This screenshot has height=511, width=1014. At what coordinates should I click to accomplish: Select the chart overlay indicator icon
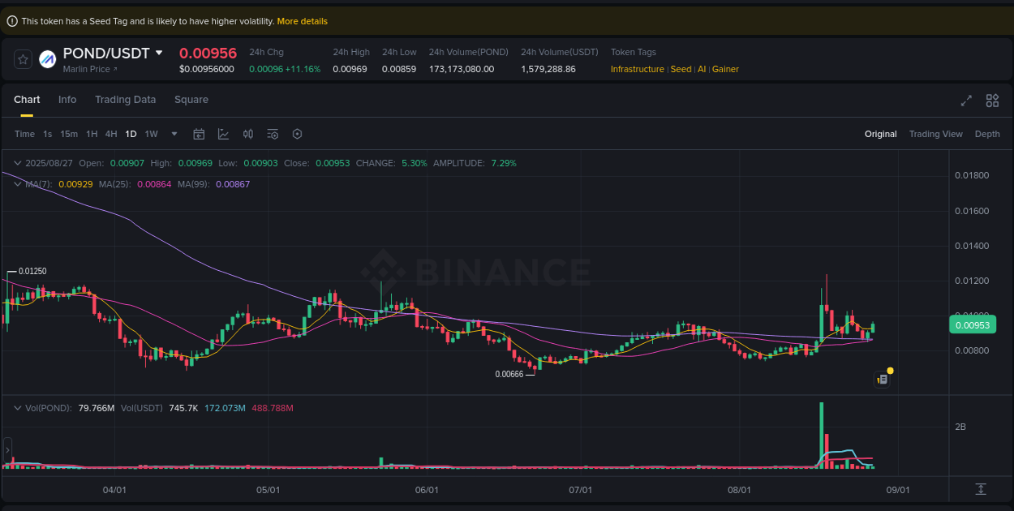coord(223,134)
